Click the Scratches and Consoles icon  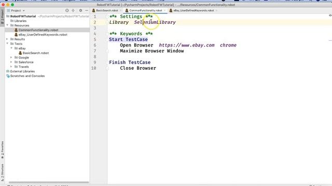pos(8,76)
